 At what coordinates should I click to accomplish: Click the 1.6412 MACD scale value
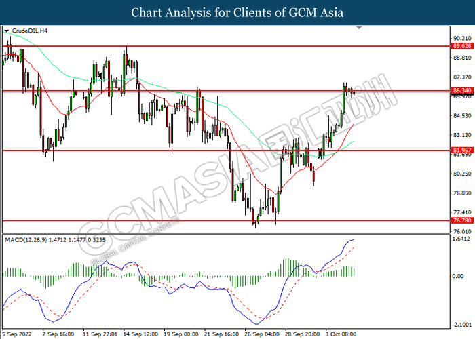462,239
